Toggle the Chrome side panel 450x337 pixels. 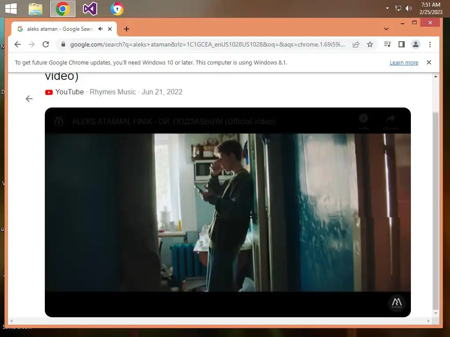click(402, 44)
